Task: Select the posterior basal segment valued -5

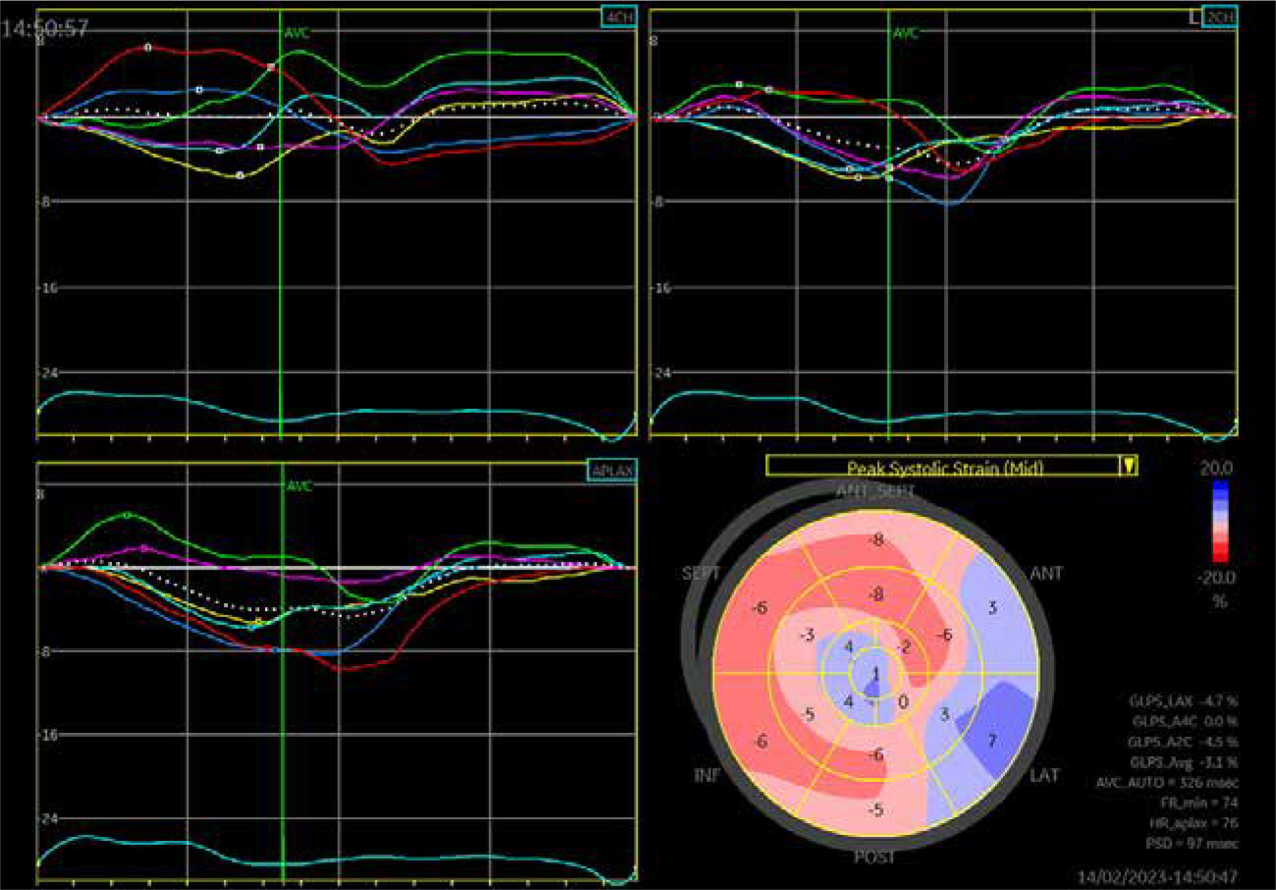Action: (x=875, y=810)
